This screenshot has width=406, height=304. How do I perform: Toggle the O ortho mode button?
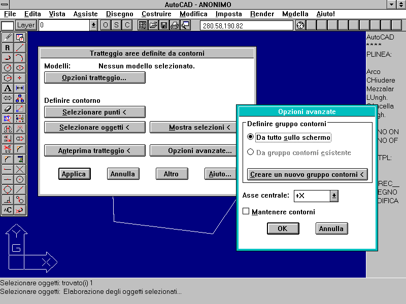pos(106,25)
